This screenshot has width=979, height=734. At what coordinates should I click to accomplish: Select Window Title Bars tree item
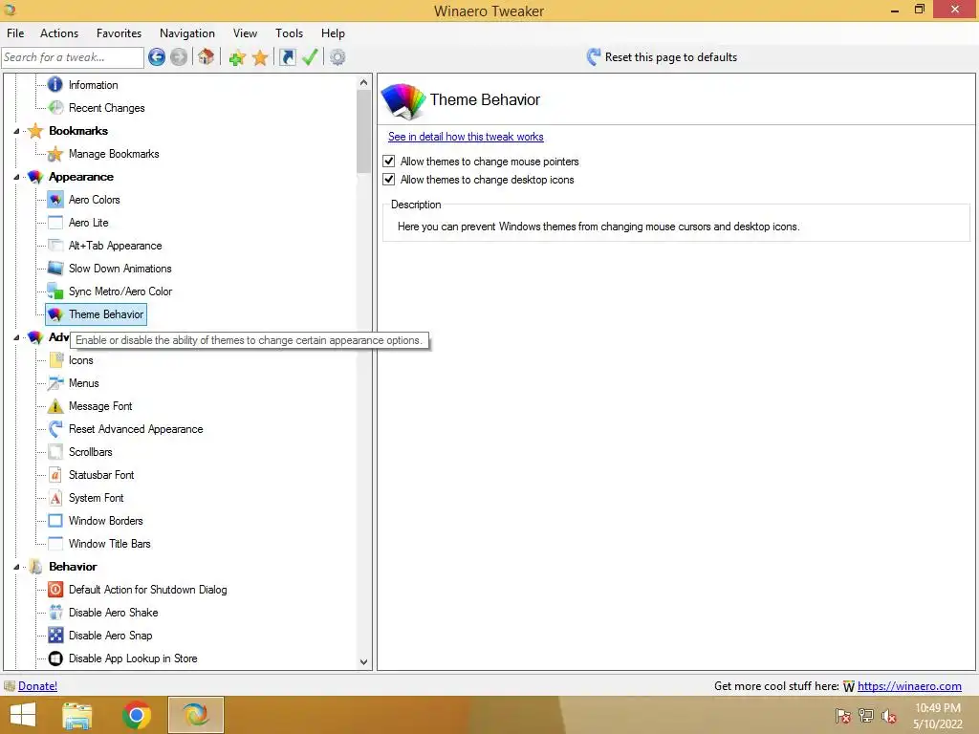coord(109,544)
